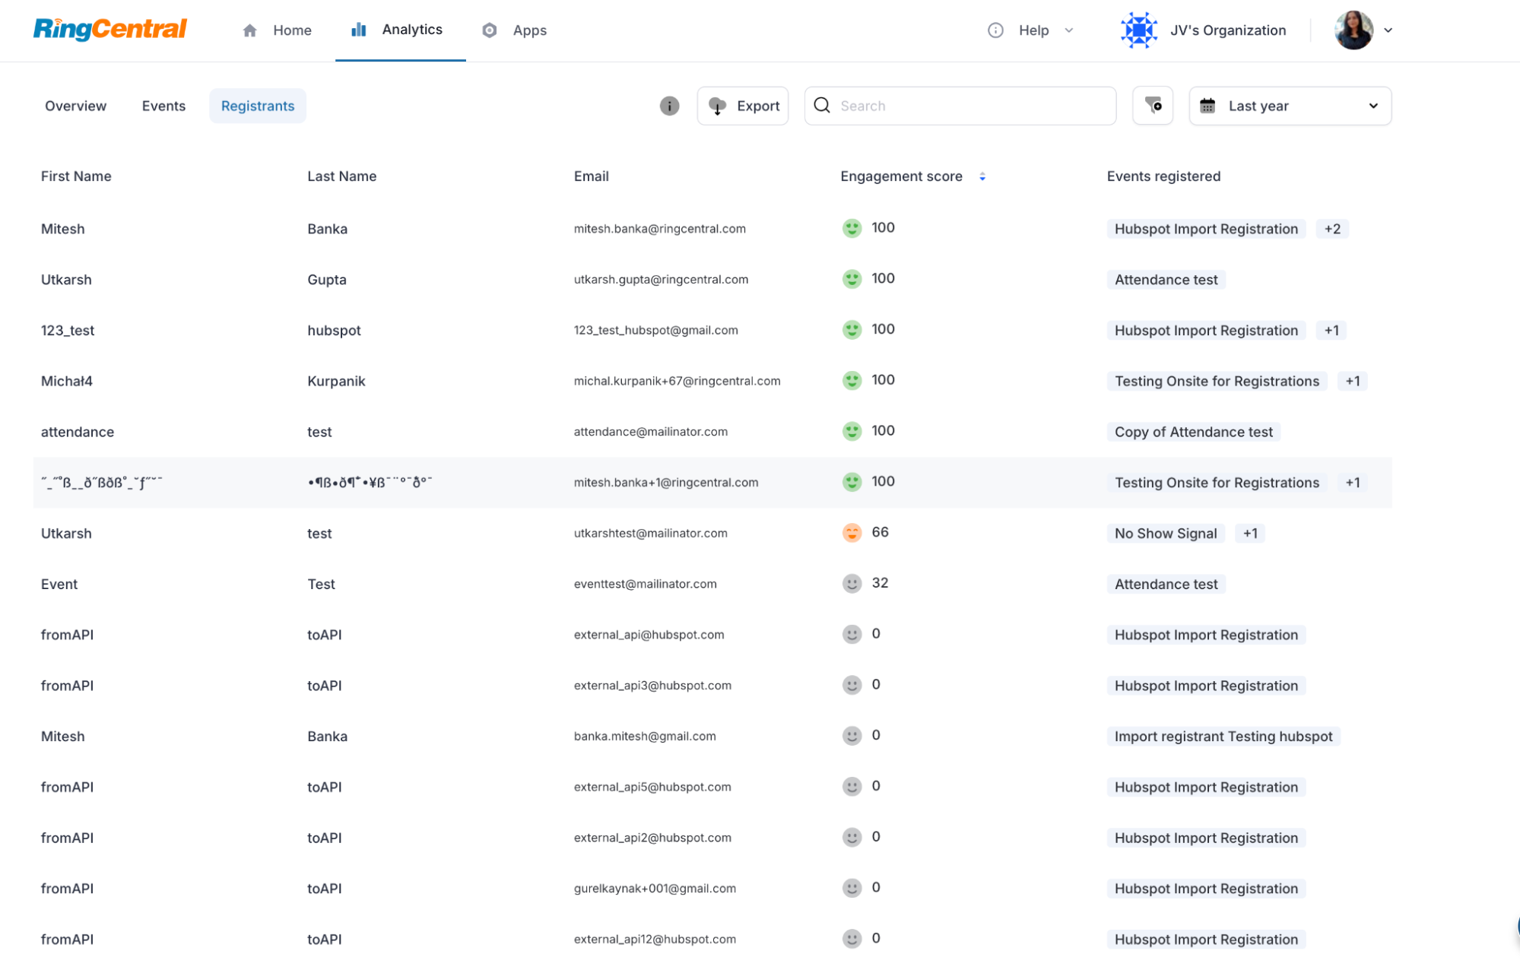This screenshot has width=1520, height=973.
Task: Expand the profile chevron menu
Action: tap(1388, 30)
